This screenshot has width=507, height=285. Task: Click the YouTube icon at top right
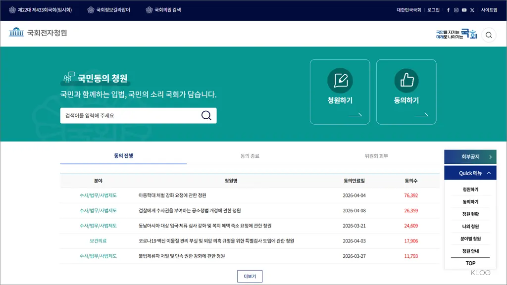click(464, 10)
